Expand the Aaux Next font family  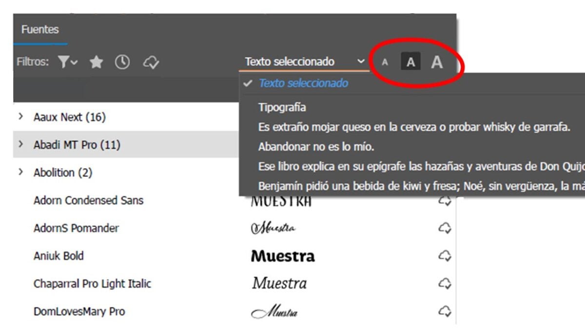(20, 117)
